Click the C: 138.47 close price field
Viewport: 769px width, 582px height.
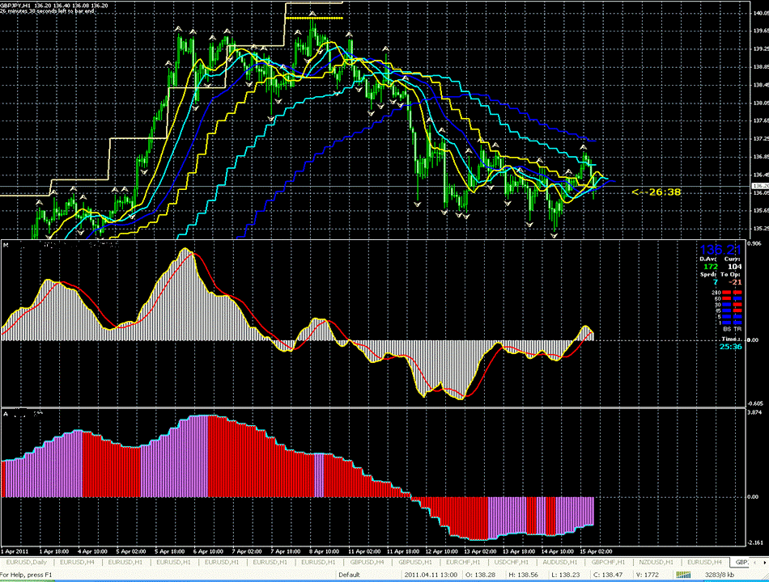click(x=608, y=575)
